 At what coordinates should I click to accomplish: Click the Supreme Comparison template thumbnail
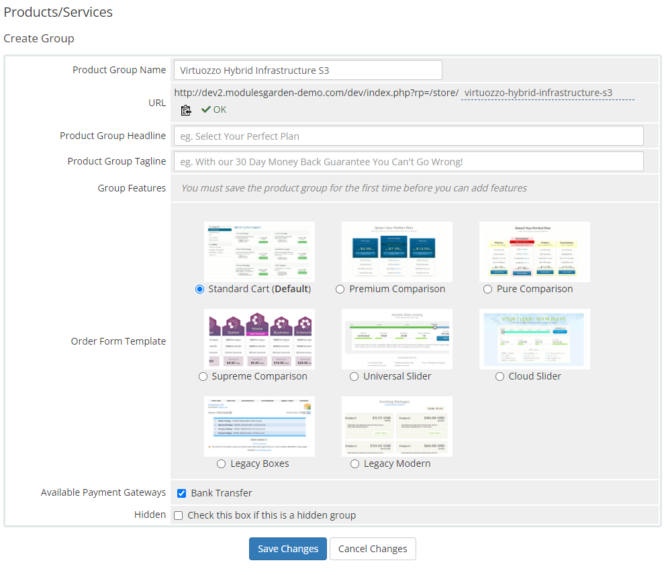[x=259, y=339]
